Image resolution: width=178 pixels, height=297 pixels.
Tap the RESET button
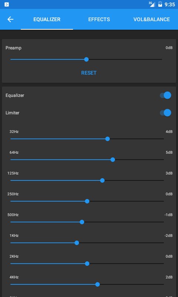click(x=89, y=73)
